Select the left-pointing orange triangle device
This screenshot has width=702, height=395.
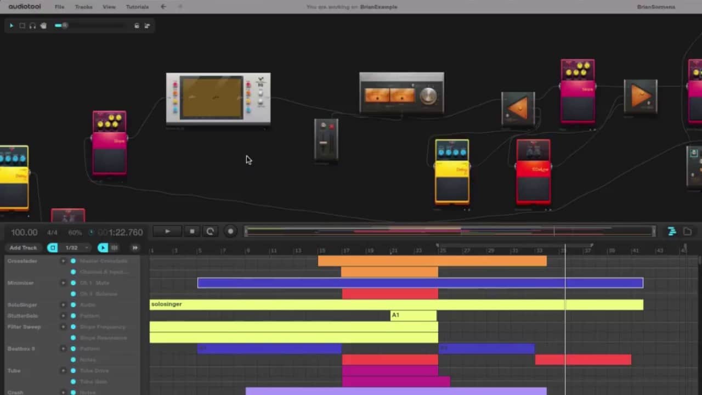[x=518, y=109]
